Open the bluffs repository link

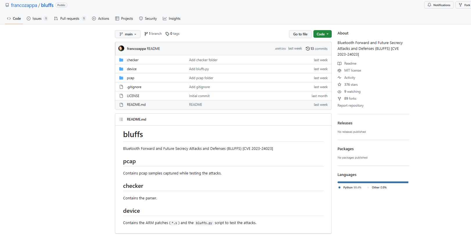pos(47,5)
